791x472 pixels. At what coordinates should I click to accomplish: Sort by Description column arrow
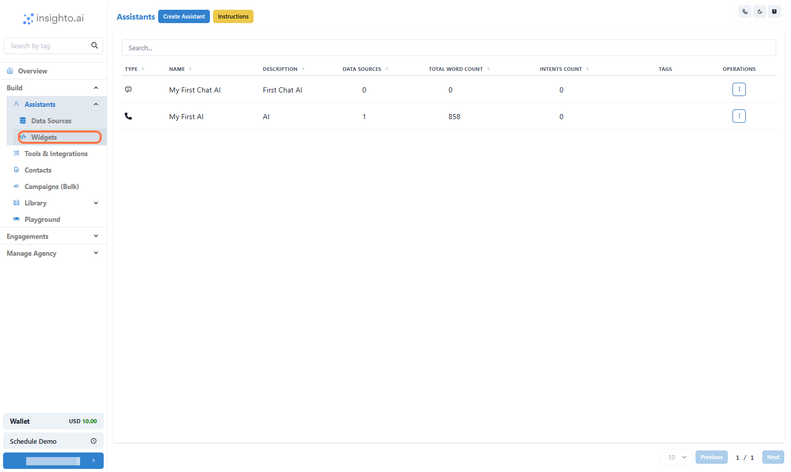303,69
